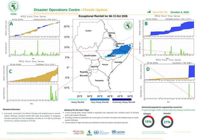
Task: Click the Somalia 21% donut chart
Action: (x=167, y=122)
